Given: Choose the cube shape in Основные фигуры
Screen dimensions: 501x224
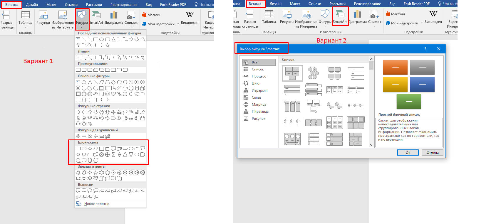Looking at the screenshot, I should [143, 88].
